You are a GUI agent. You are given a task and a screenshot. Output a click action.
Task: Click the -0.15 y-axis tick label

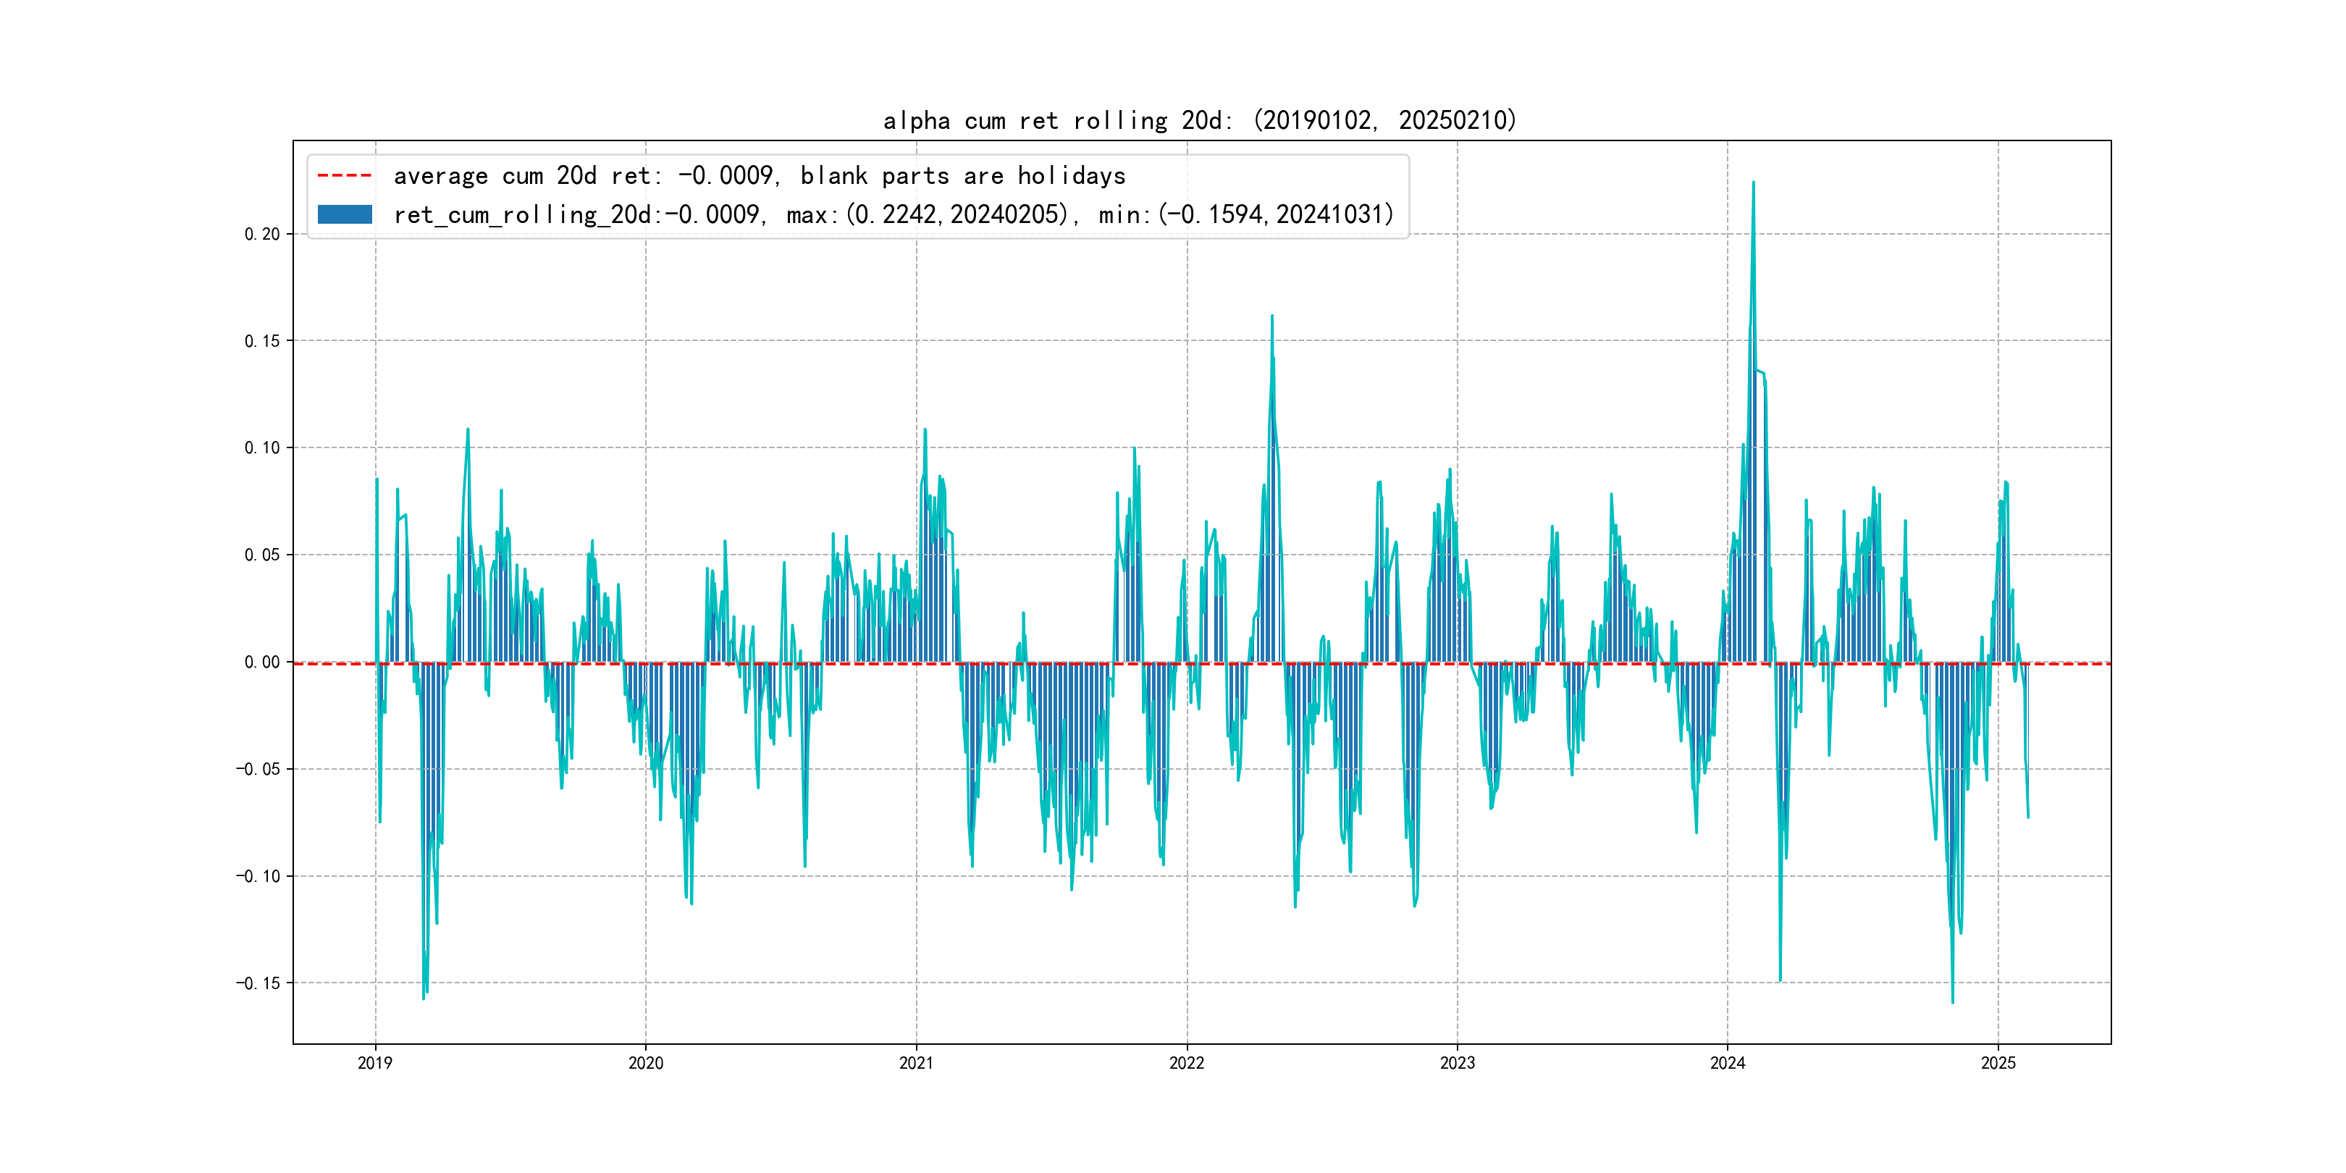point(258,983)
